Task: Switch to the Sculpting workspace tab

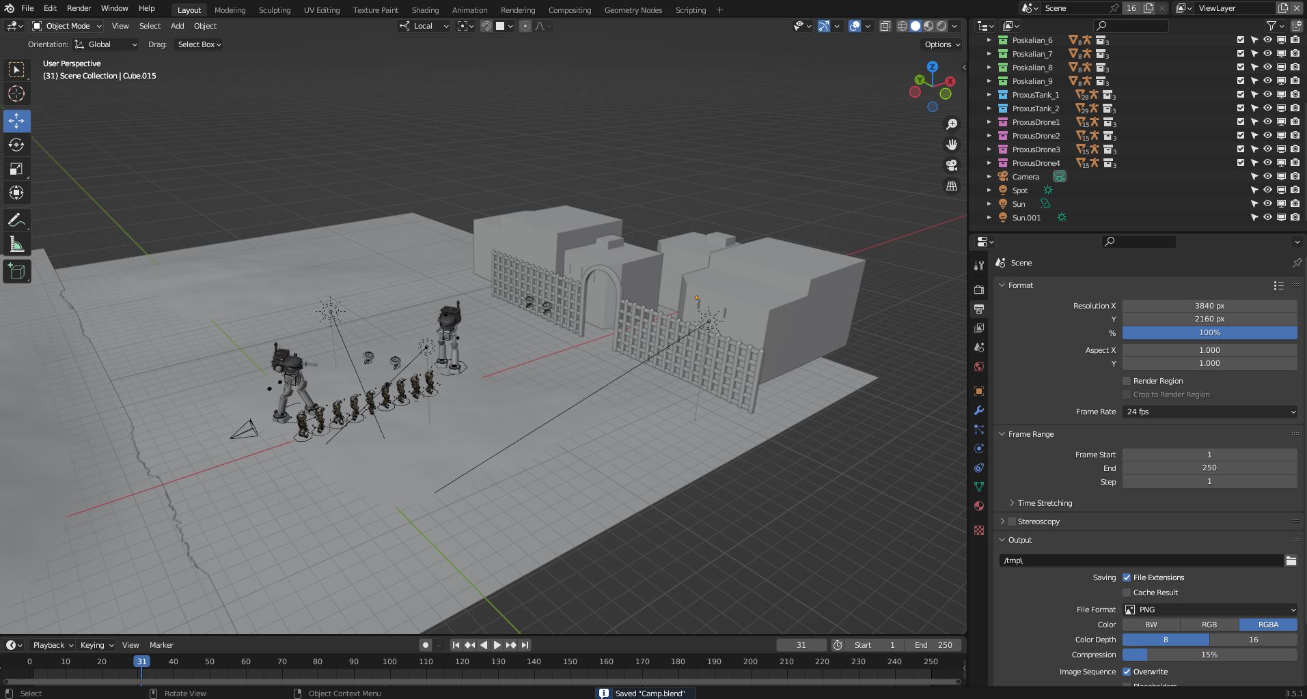Action: (x=274, y=10)
